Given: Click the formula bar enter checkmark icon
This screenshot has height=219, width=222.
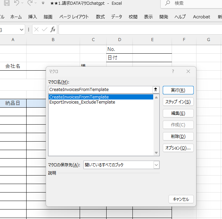Looking at the screenshot, I should coord(44,30).
